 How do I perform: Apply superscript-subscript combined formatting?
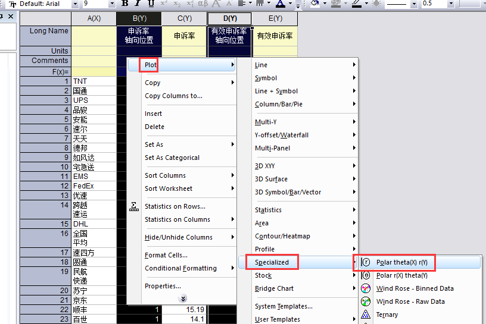[190, 4]
